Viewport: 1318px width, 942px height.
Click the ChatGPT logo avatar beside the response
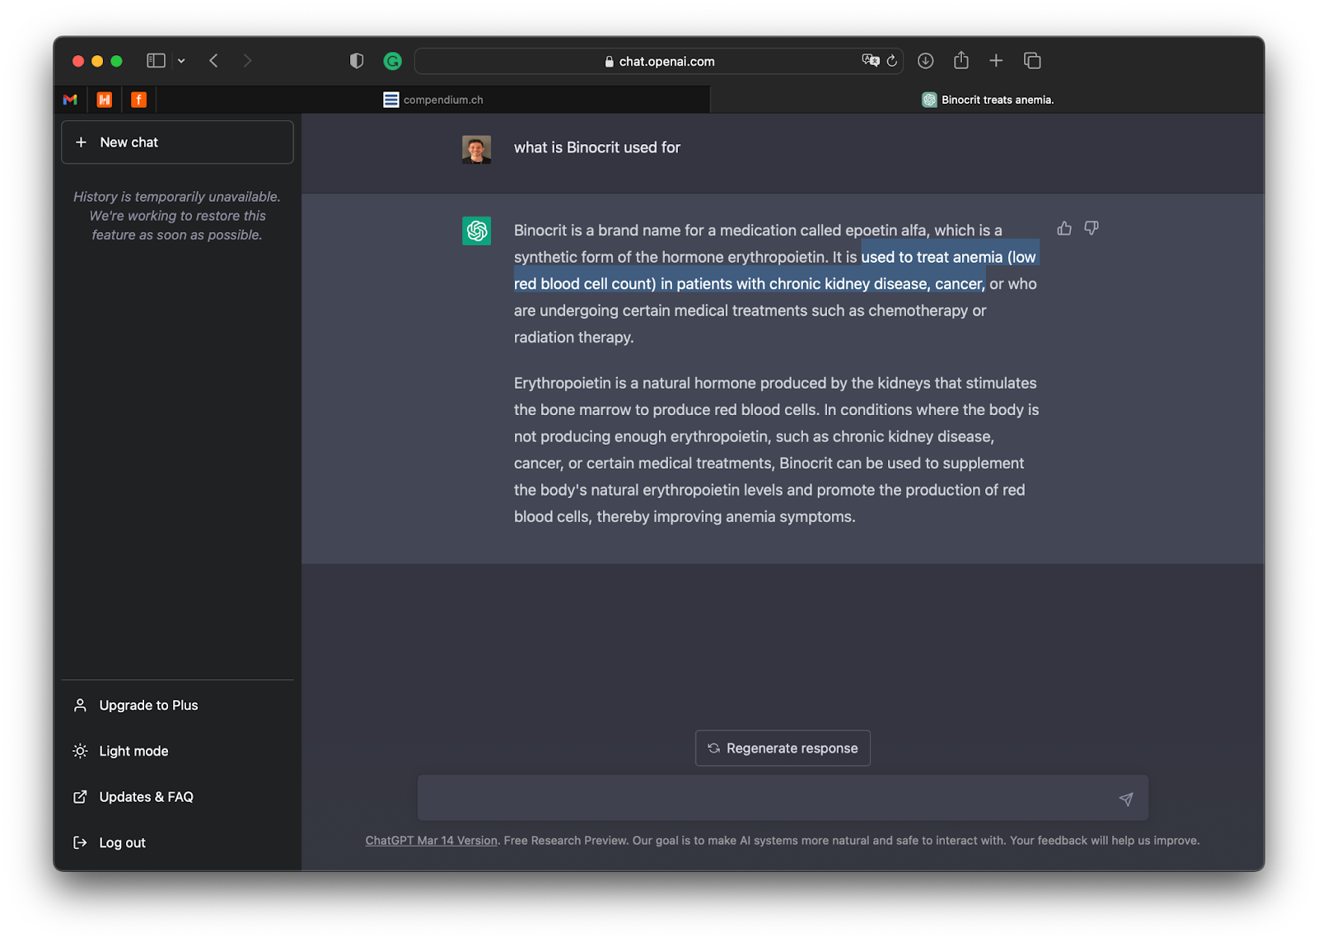point(476,231)
